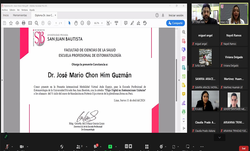This screenshot has height=151, width=250.
Task: Toggle the Zoom camera video
Action: click(22, 147)
